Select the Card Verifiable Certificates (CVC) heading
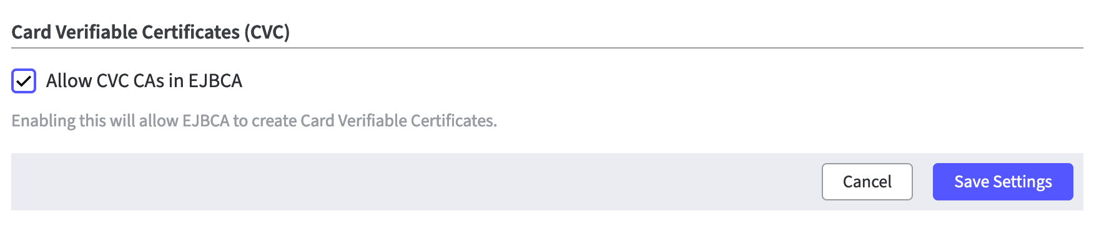Image resolution: width=1099 pixels, height=244 pixels. 150,32
